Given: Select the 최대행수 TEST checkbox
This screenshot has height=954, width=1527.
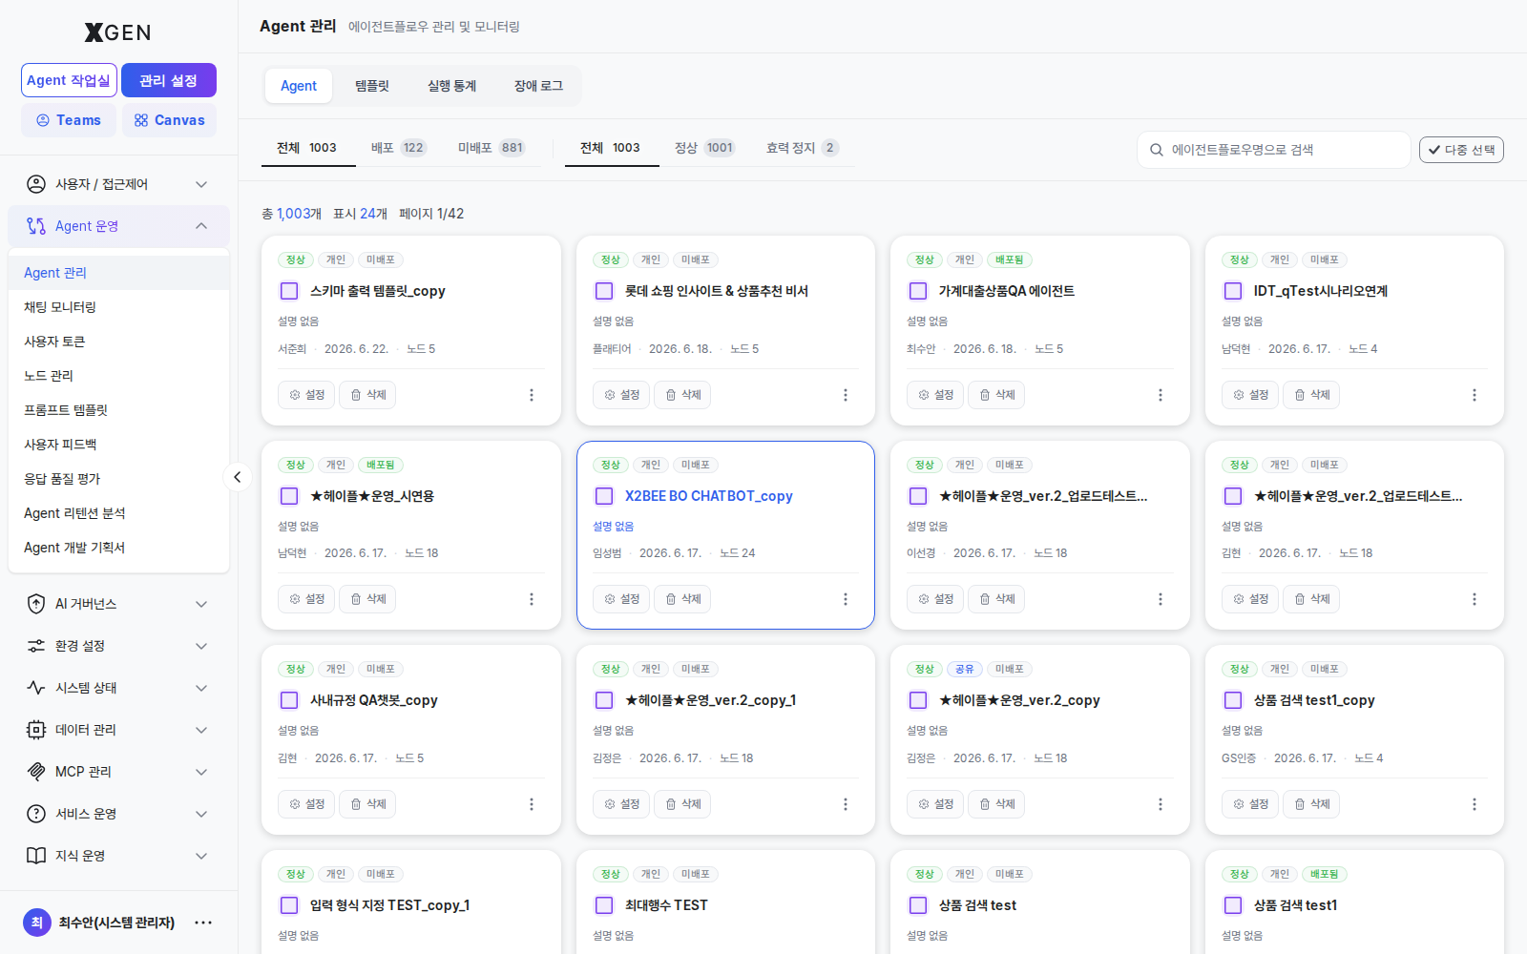Looking at the screenshot, I should pyautogui.click(x=604, y=905).
